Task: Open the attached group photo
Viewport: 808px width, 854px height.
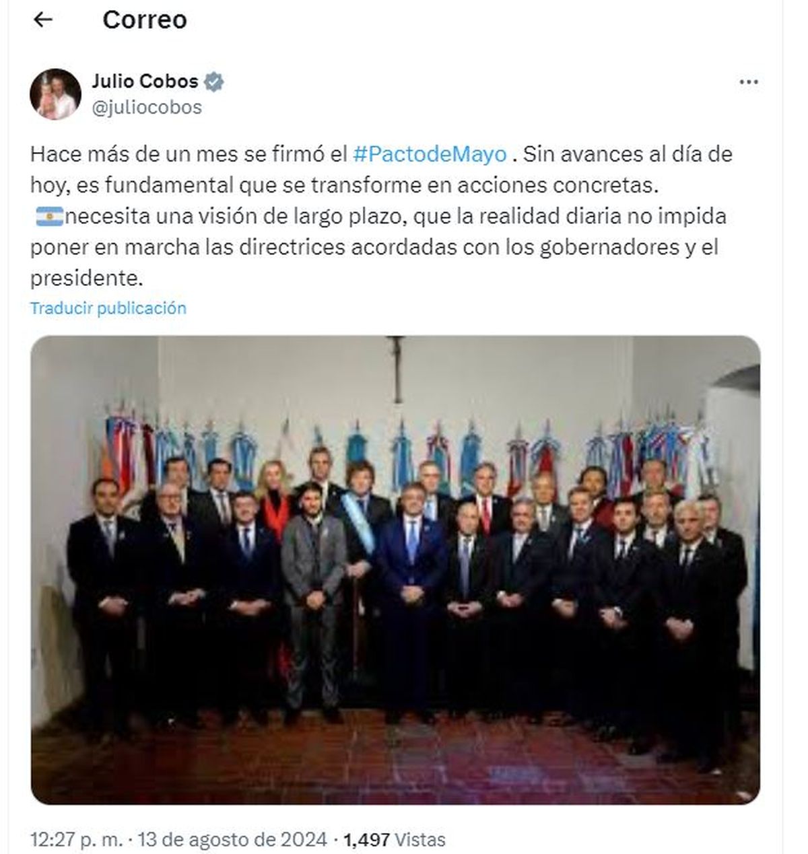Action: click(x=395, y=570)
